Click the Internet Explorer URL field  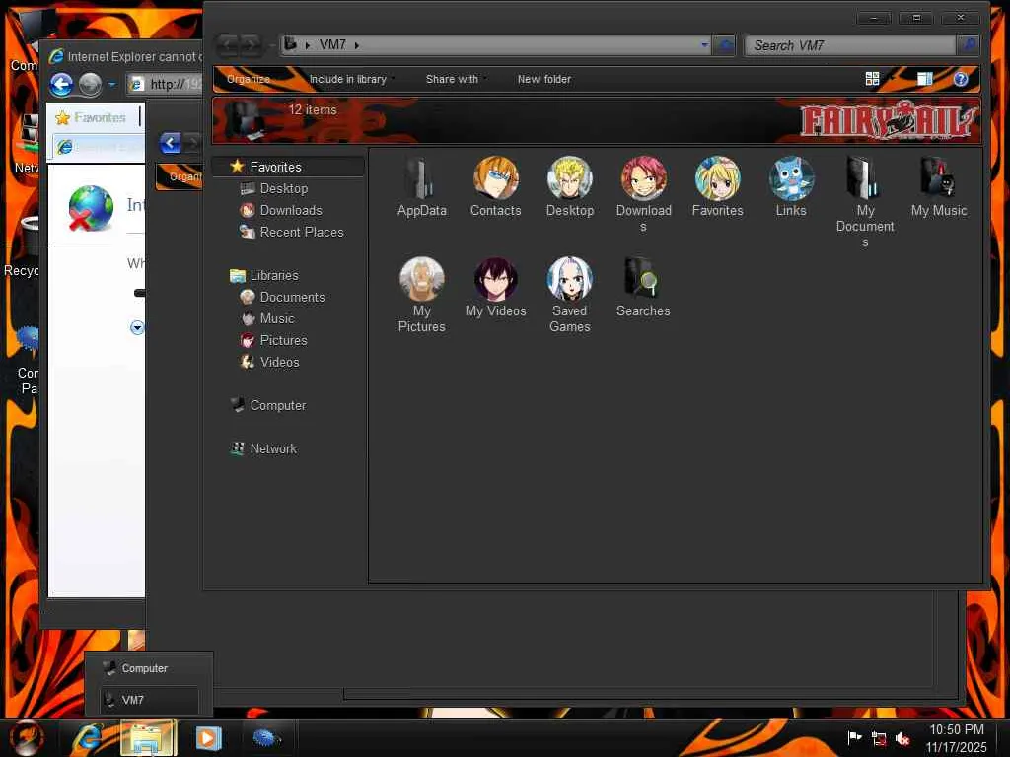pos(165,84)
